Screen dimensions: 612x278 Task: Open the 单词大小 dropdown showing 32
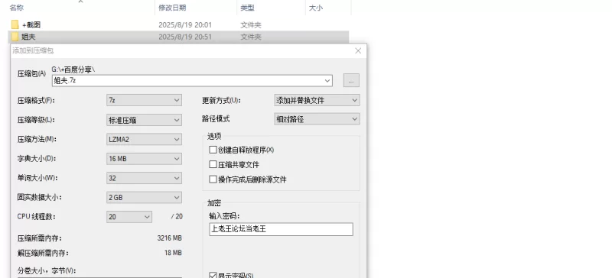pos(144,178)
